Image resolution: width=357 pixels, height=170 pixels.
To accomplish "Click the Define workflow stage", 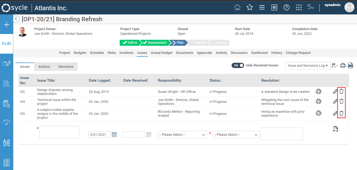I will click(130, 43).
